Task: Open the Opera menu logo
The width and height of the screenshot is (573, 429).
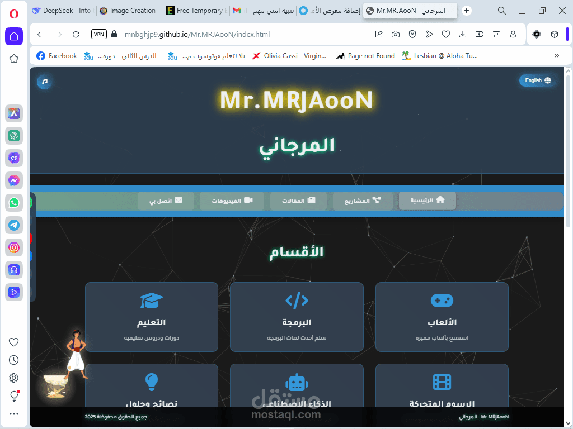Action: pyautogui.click(x=14, y=14)
